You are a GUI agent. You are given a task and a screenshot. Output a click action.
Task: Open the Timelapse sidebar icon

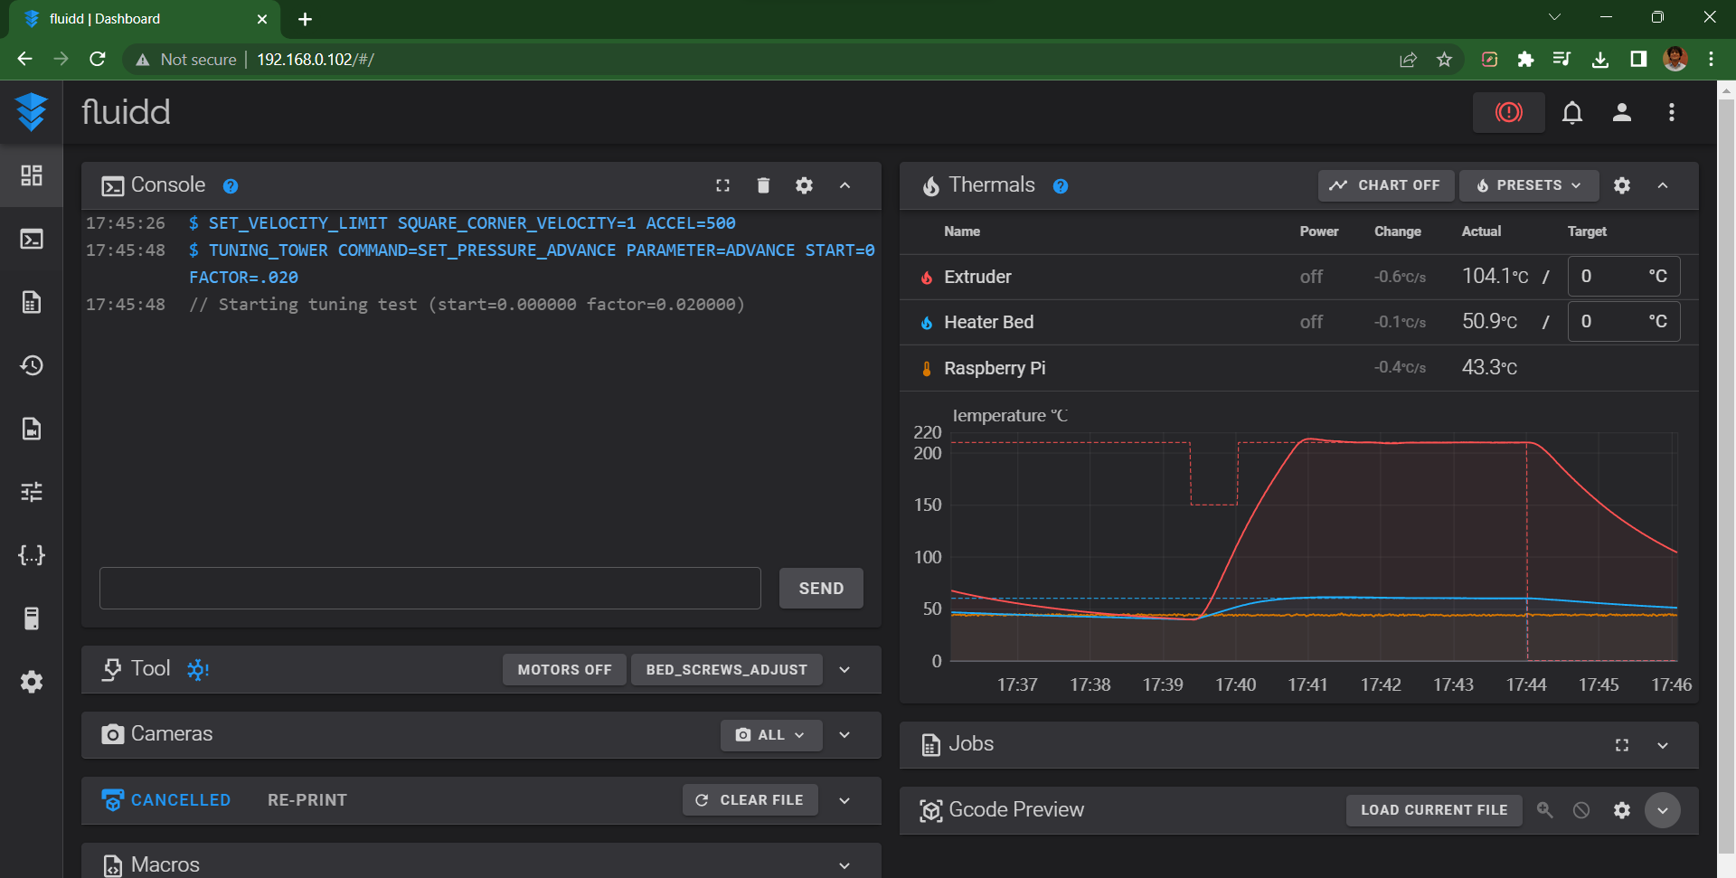tap(32, 429)
